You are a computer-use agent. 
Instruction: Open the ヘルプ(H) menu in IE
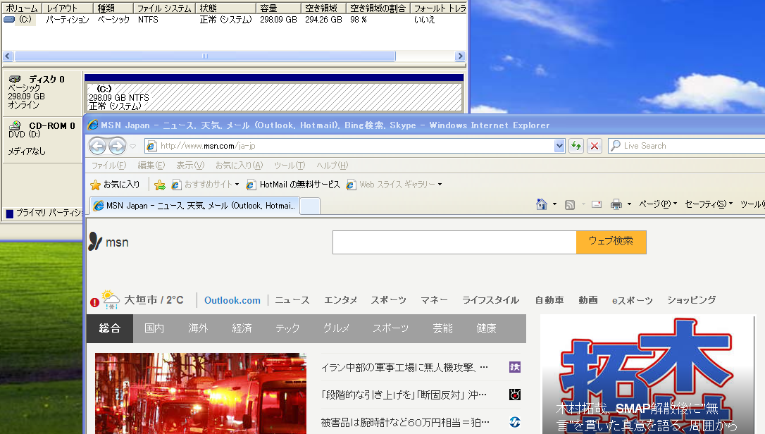(x=332, y=166)
